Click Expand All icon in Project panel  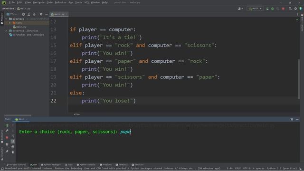[x=28, y=14]
